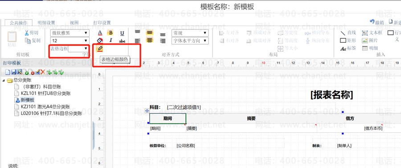Image resolution: width=401 pixels, height=168 pixels.
Task: Switch to the 公共操作 tab
Action: 18,23
